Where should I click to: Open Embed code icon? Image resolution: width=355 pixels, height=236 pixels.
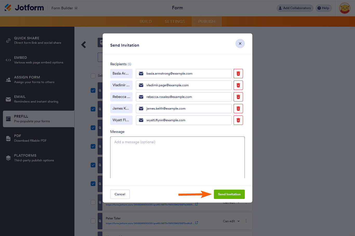click(x=8, y=60)
